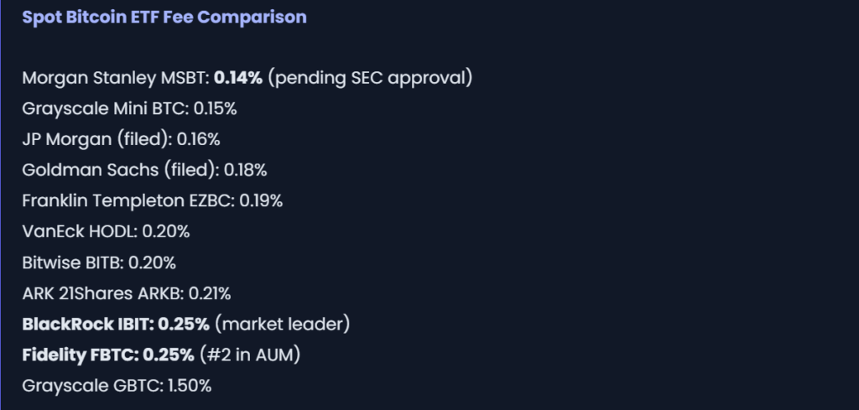Viewport: 859px width, 410px height.
Task: Click the bold BlackRock IBIT label
Action: point(87,324)
